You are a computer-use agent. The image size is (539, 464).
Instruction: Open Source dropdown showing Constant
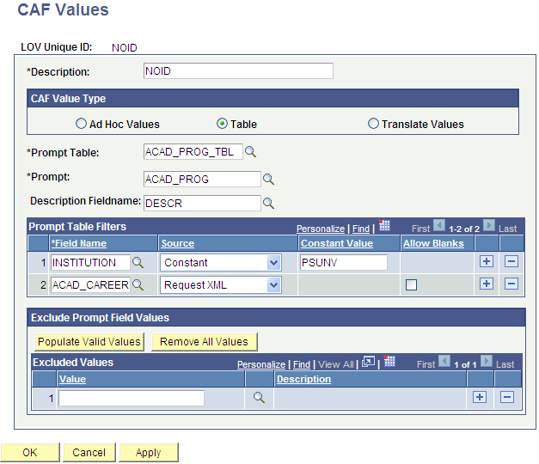click(x=221, y=263)
